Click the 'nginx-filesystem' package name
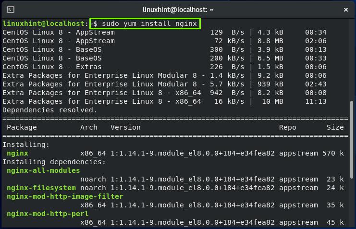This screenshot has height=229, width=356. (x=41, y=188)
